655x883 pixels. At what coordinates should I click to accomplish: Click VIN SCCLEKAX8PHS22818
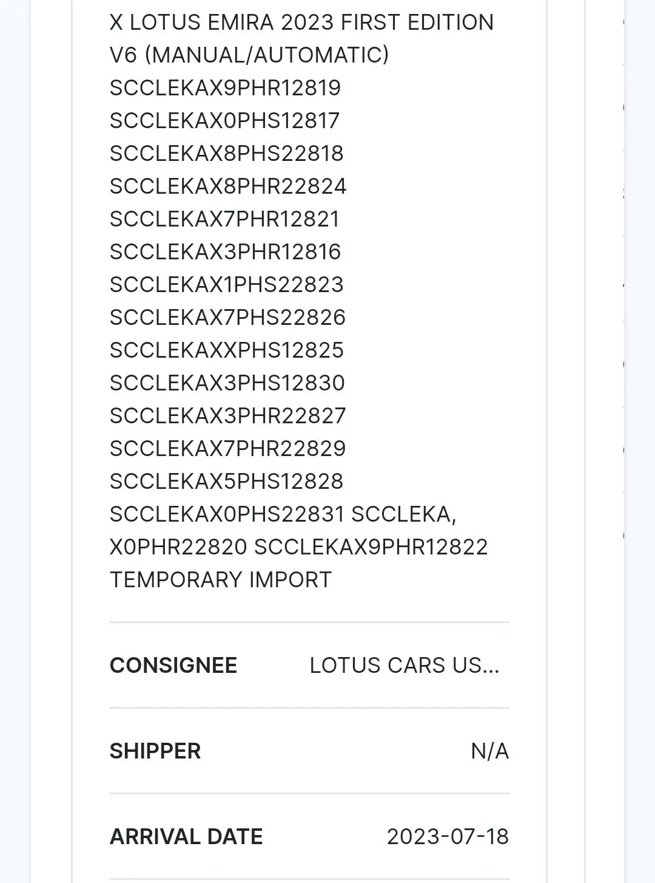[x=226, y=154]
